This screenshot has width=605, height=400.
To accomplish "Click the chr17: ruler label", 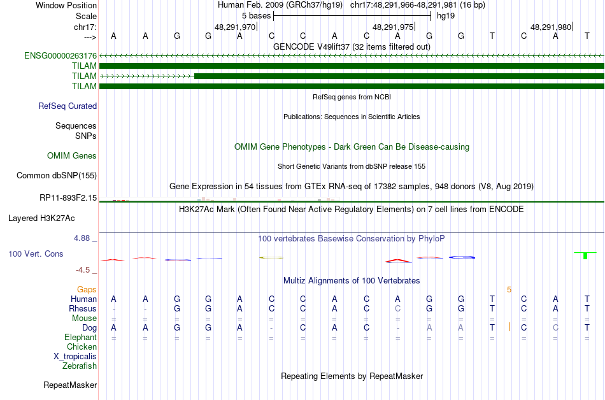I will click(85, 27).
